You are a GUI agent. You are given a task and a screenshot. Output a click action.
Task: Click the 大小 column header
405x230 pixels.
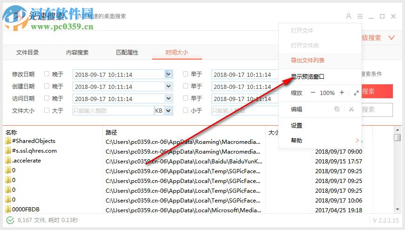click(273, 133)
